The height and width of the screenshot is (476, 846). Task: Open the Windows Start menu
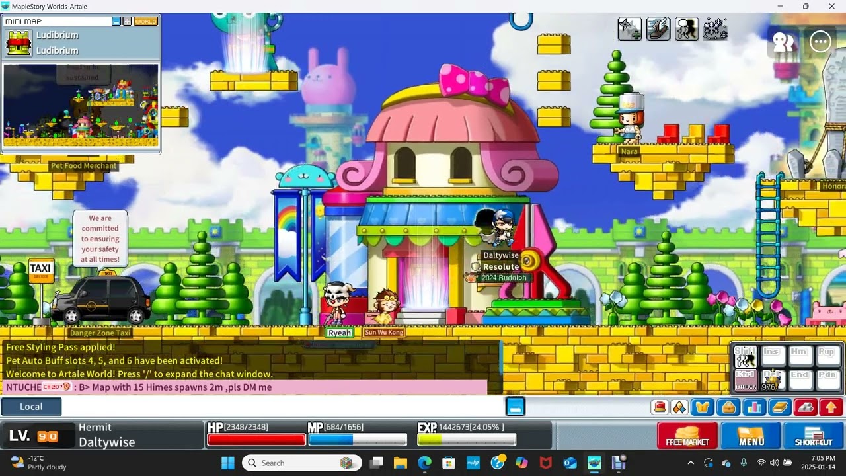[x=228, y=463]
